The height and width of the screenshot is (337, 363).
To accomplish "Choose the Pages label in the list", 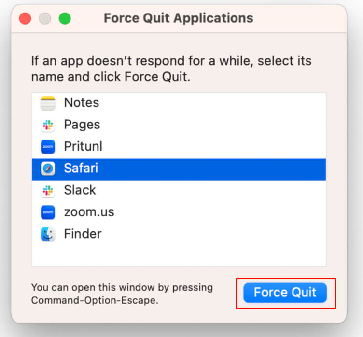I will (82, 125).
